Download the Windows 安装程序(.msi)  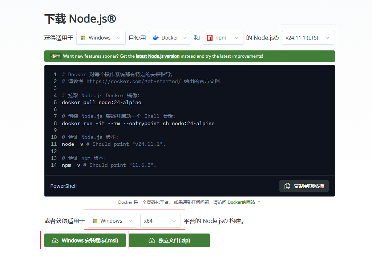pyautogui.click(x=85, y=240)
